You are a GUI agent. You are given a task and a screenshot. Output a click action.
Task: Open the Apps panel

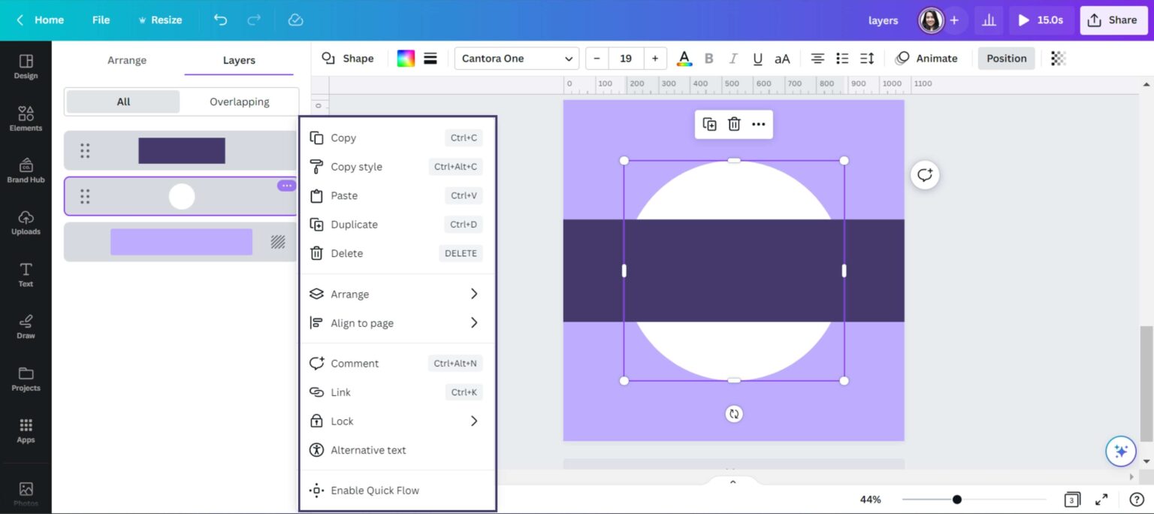(26, 428)
